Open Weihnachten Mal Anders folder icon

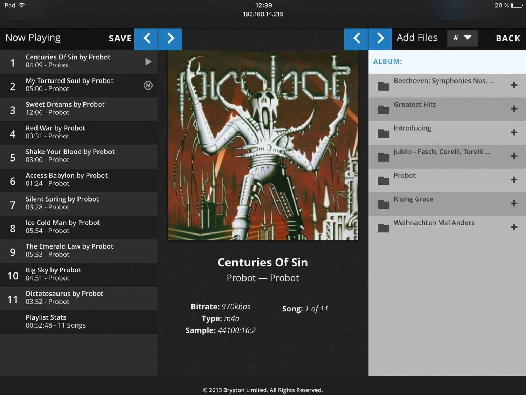tap(384, 228)
